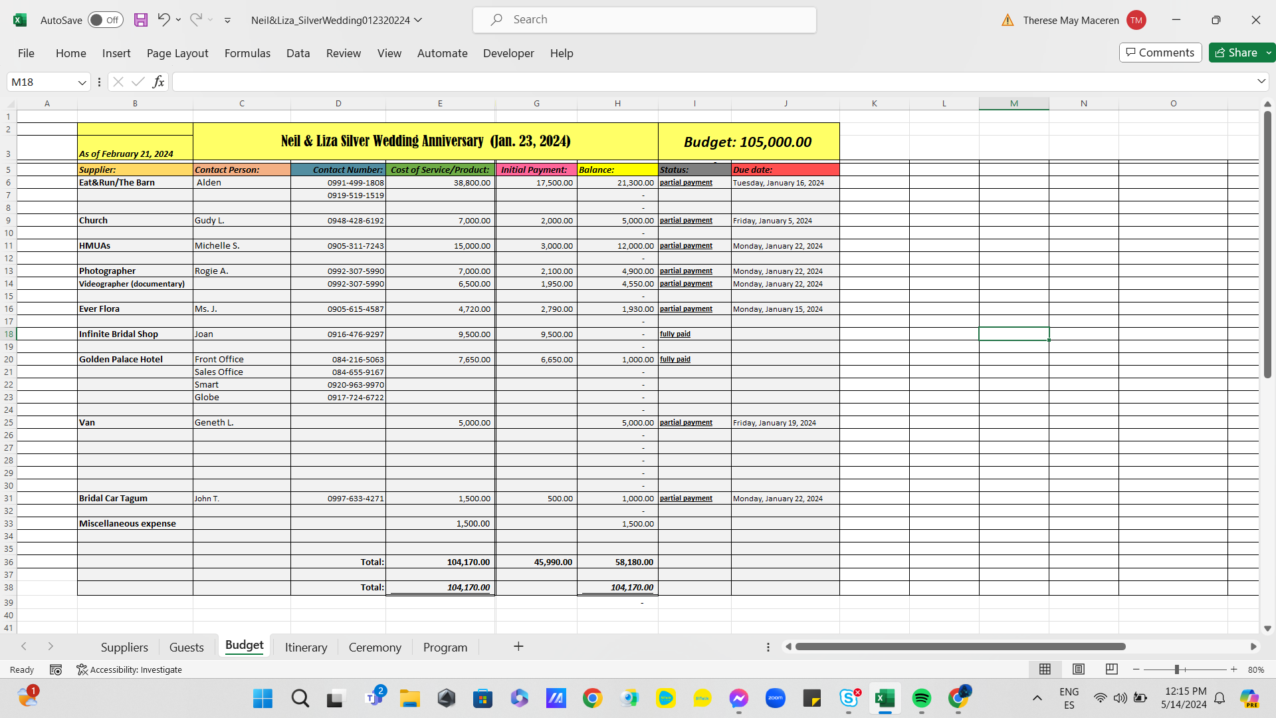Click the zoom slider handle
Viewport: 1276px width, 718px height.
pos(1177,669)
